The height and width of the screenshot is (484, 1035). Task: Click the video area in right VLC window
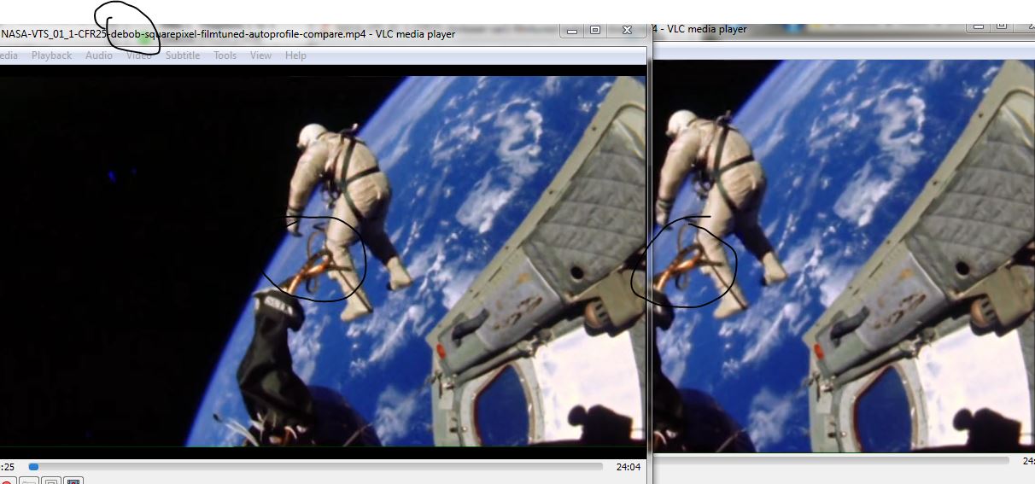(x=844, y=256)
